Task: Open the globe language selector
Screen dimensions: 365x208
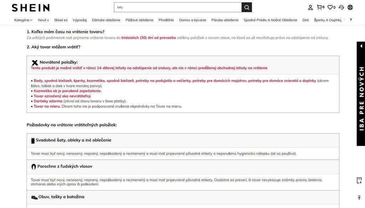Action: coord(350,7)
